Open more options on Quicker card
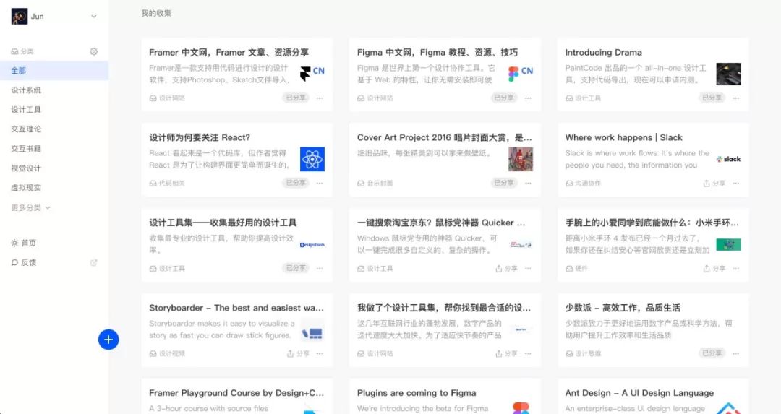 pyautogui.click(x=528, y=268)
